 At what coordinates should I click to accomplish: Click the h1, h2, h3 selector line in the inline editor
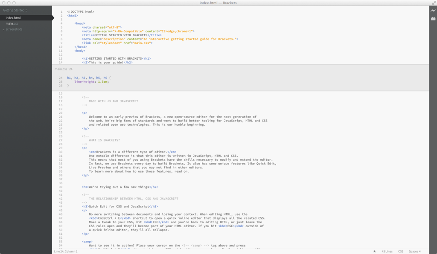[89, 78]
